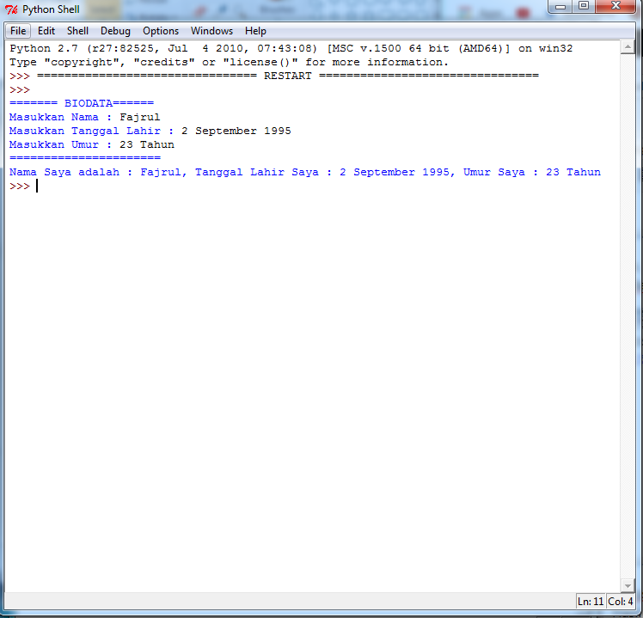Image resolution: width=643 pixels, height=618 pixels.
Task: Open the Edit menu
Action: [46, 31]
